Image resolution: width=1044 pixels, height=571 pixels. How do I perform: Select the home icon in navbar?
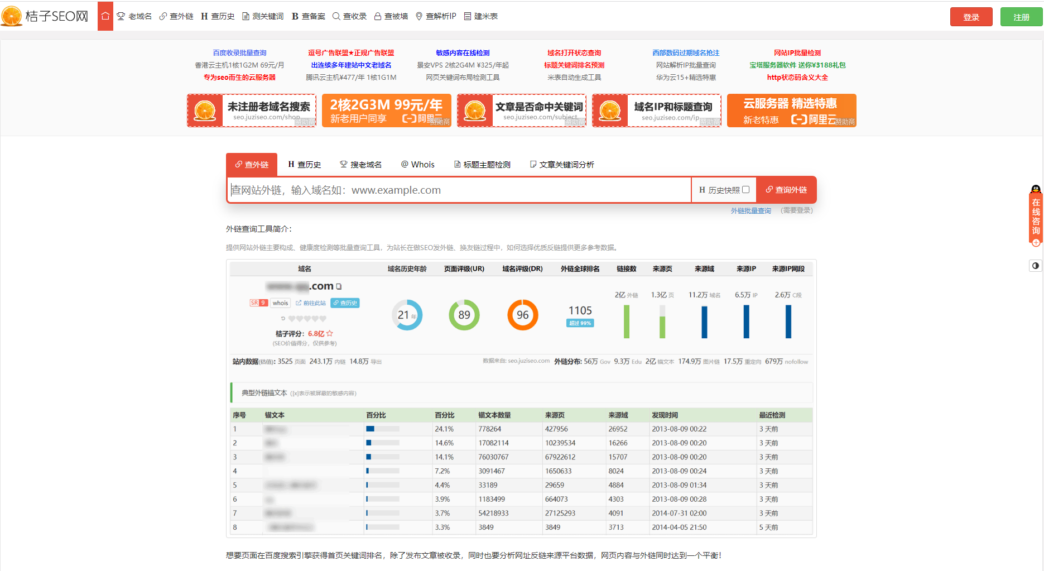[x=105, y=16]
